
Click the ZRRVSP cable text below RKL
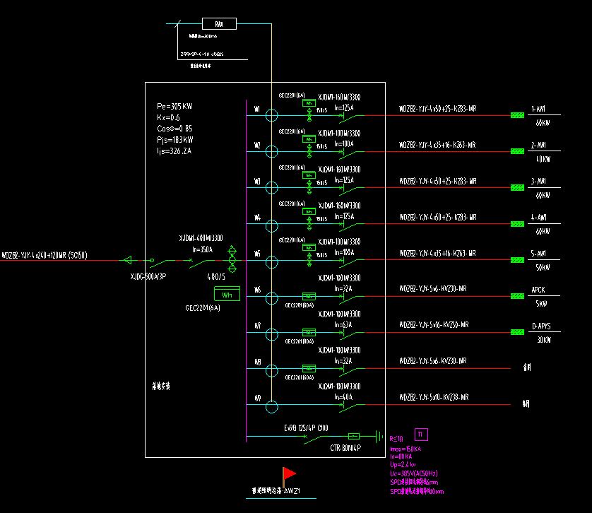(x=202, y=54)
